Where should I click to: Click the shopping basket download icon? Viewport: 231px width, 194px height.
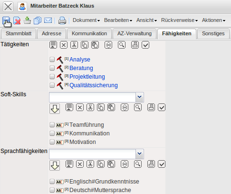click(x=27, y=20)
